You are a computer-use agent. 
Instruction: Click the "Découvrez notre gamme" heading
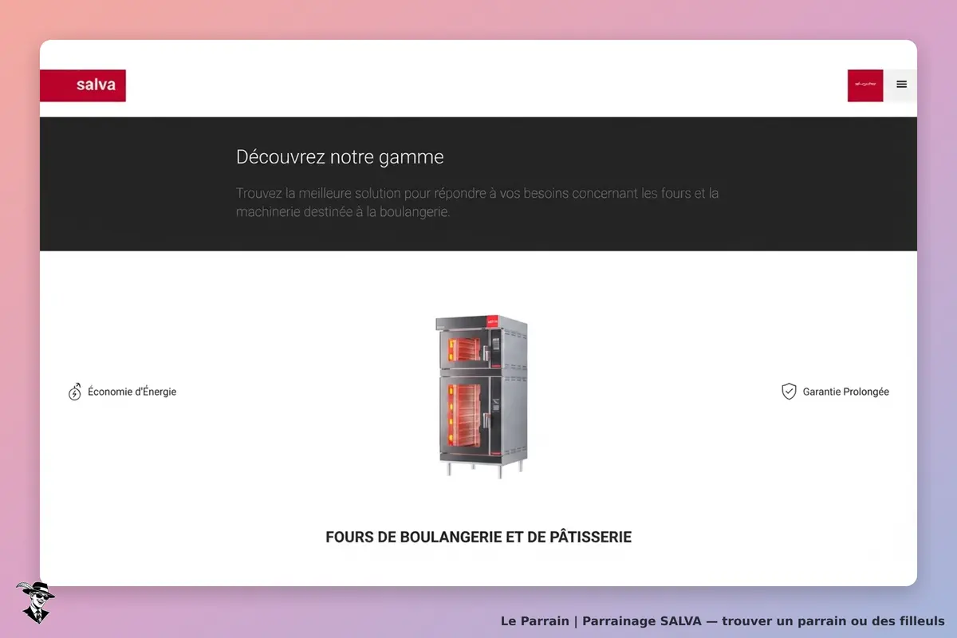pyautogui.click(x=340, y=156)
